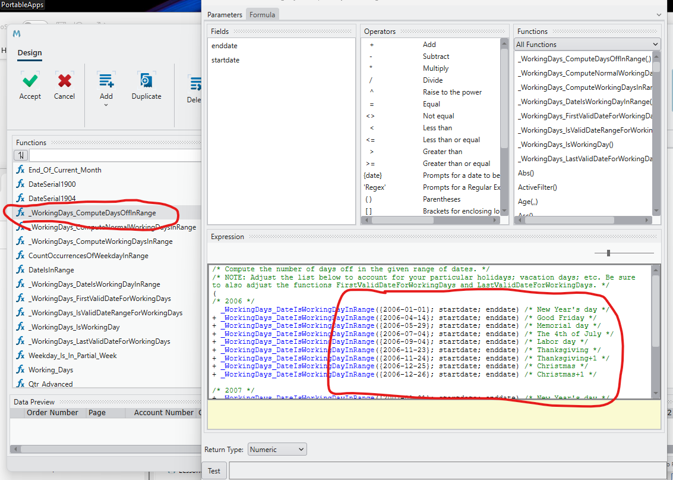Image resolution: width=673 pixels, height=480 pixels.
Task: Select the 'Regex' prompt operator
Action: pyautogui.click(x=431, y=187)
